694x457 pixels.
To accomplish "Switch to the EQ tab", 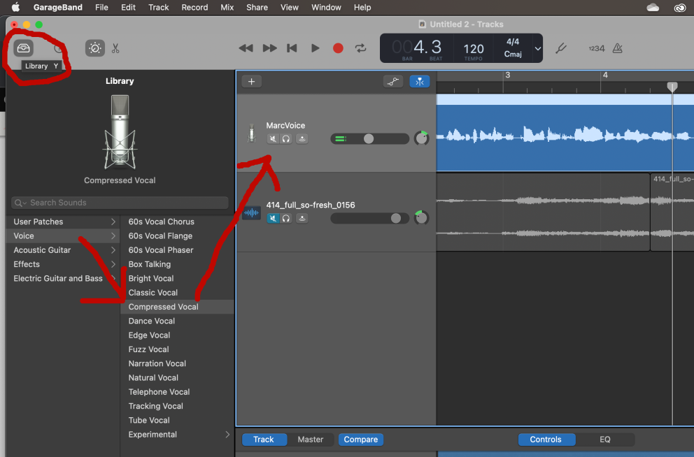I will point(605,440).
